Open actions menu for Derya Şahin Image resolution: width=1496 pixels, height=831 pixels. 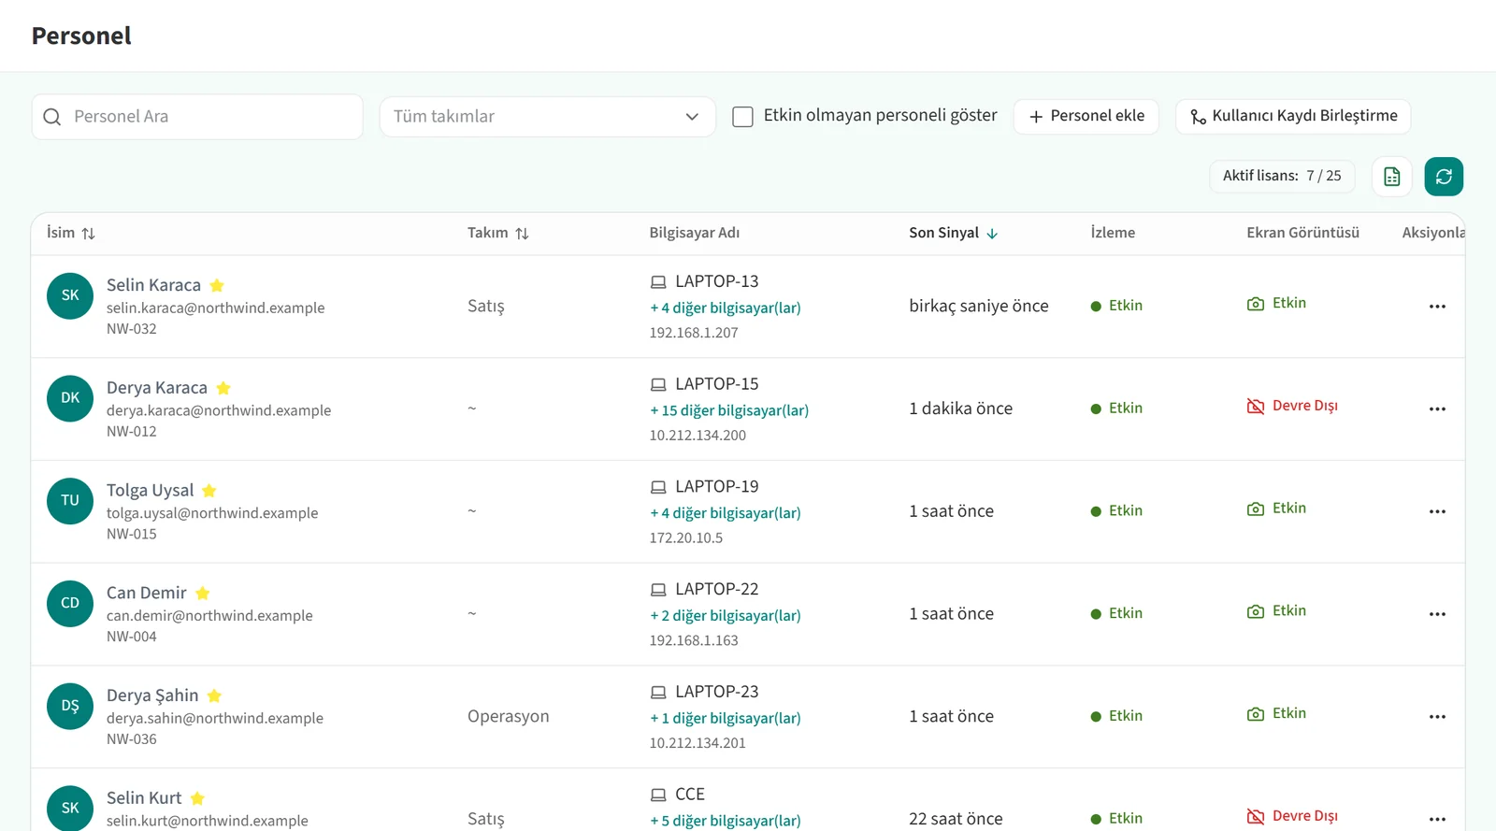[1437, 717]
